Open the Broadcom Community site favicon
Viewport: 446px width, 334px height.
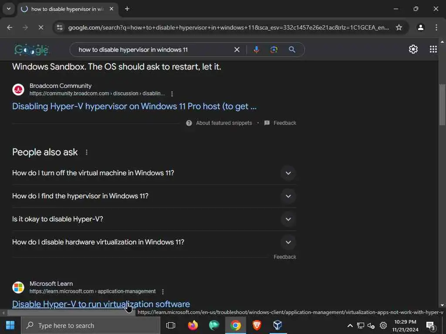[x=18, y=90]
